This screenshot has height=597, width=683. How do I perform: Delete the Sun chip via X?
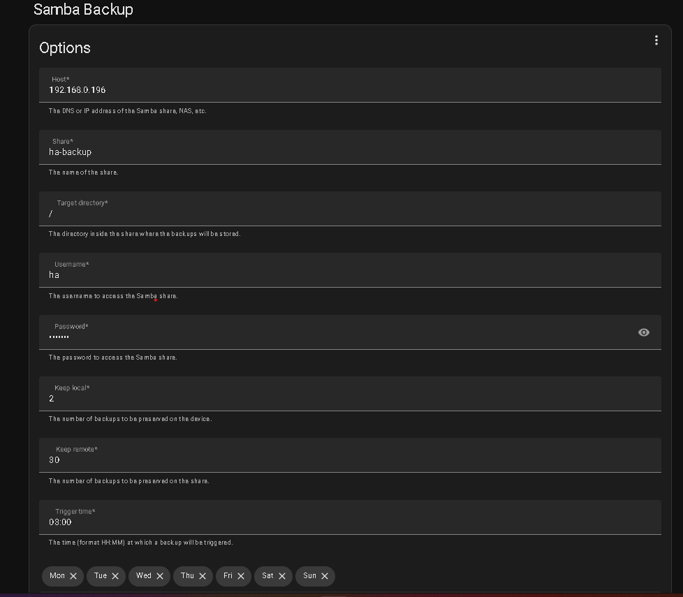pyautogui.click(x=325, y=576)
